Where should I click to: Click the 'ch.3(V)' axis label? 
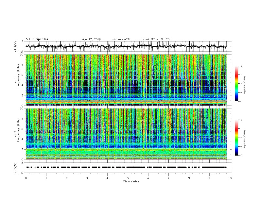point(16,168)
